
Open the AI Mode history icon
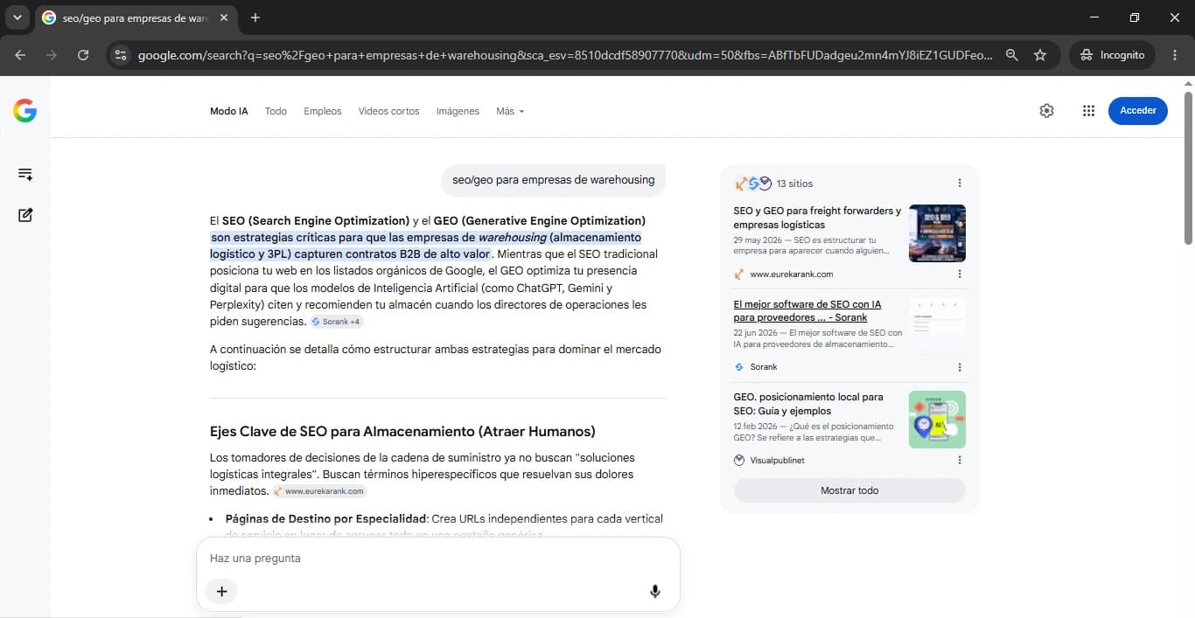[25, 174]
